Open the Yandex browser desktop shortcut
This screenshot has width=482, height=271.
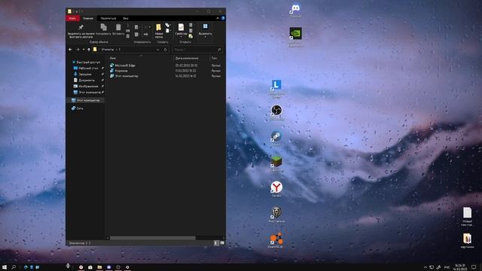[x=276, y=189]
